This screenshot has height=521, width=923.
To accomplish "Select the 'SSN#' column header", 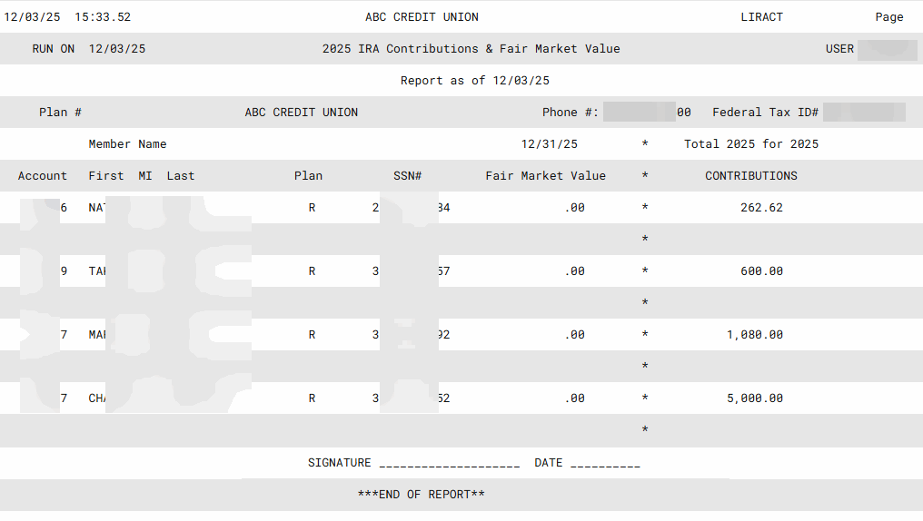I will [x=407, y=176].
